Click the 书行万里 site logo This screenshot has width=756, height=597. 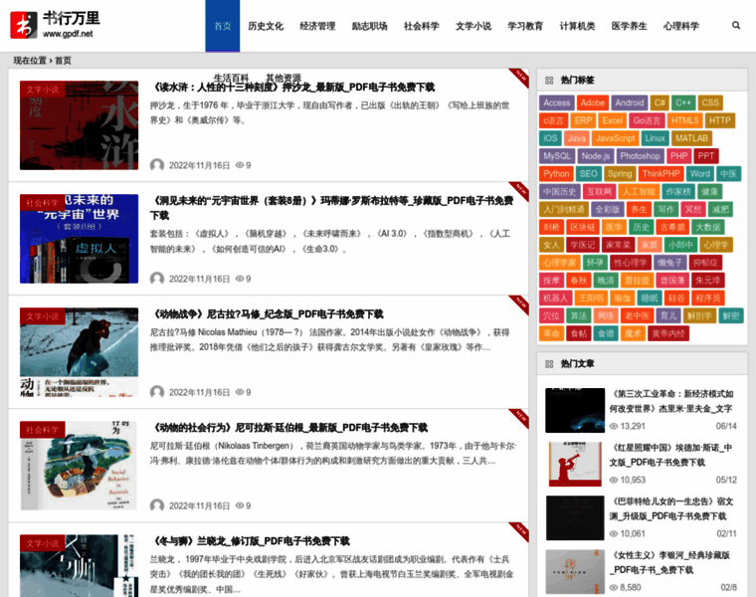55,25
